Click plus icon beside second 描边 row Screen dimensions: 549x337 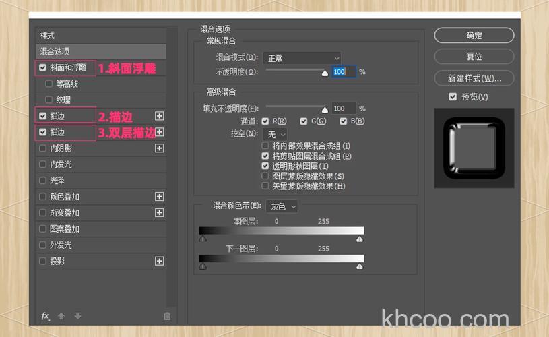tap(160, 132)
